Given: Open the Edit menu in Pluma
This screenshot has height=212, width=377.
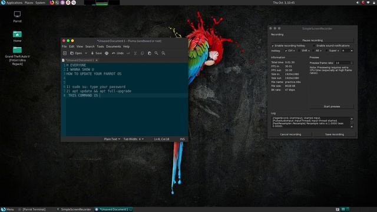Looking at the screenshot, I should 72,47.
